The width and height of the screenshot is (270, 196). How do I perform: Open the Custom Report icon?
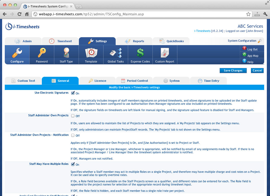point(165,53)
